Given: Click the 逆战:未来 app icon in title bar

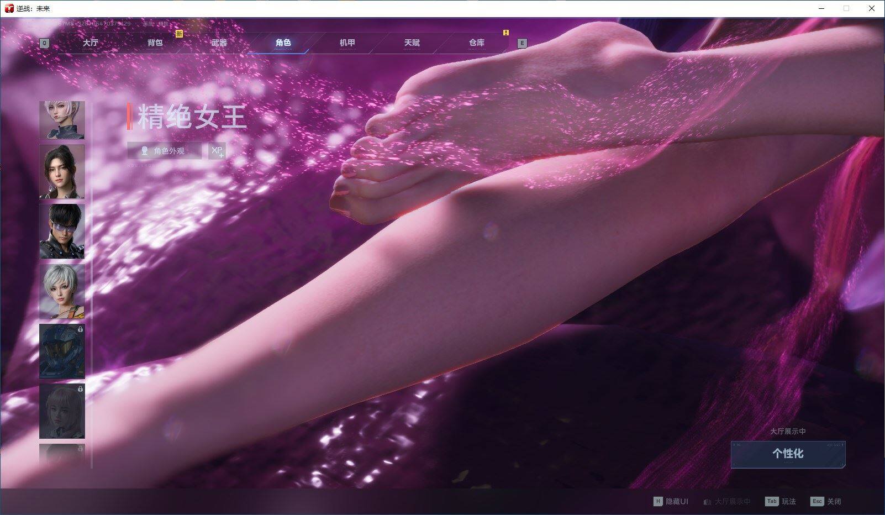Looking at the screenshot, I should (x=9, y=8).
